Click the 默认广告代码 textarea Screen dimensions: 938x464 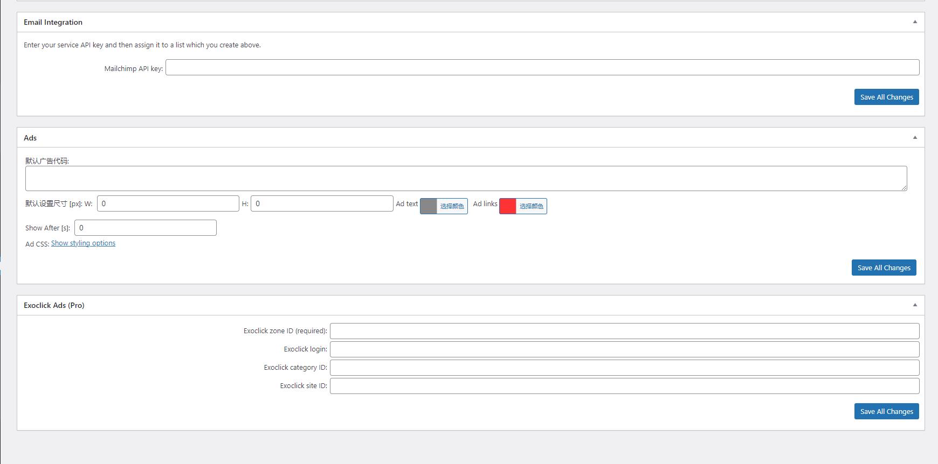[x=466, y=178]
